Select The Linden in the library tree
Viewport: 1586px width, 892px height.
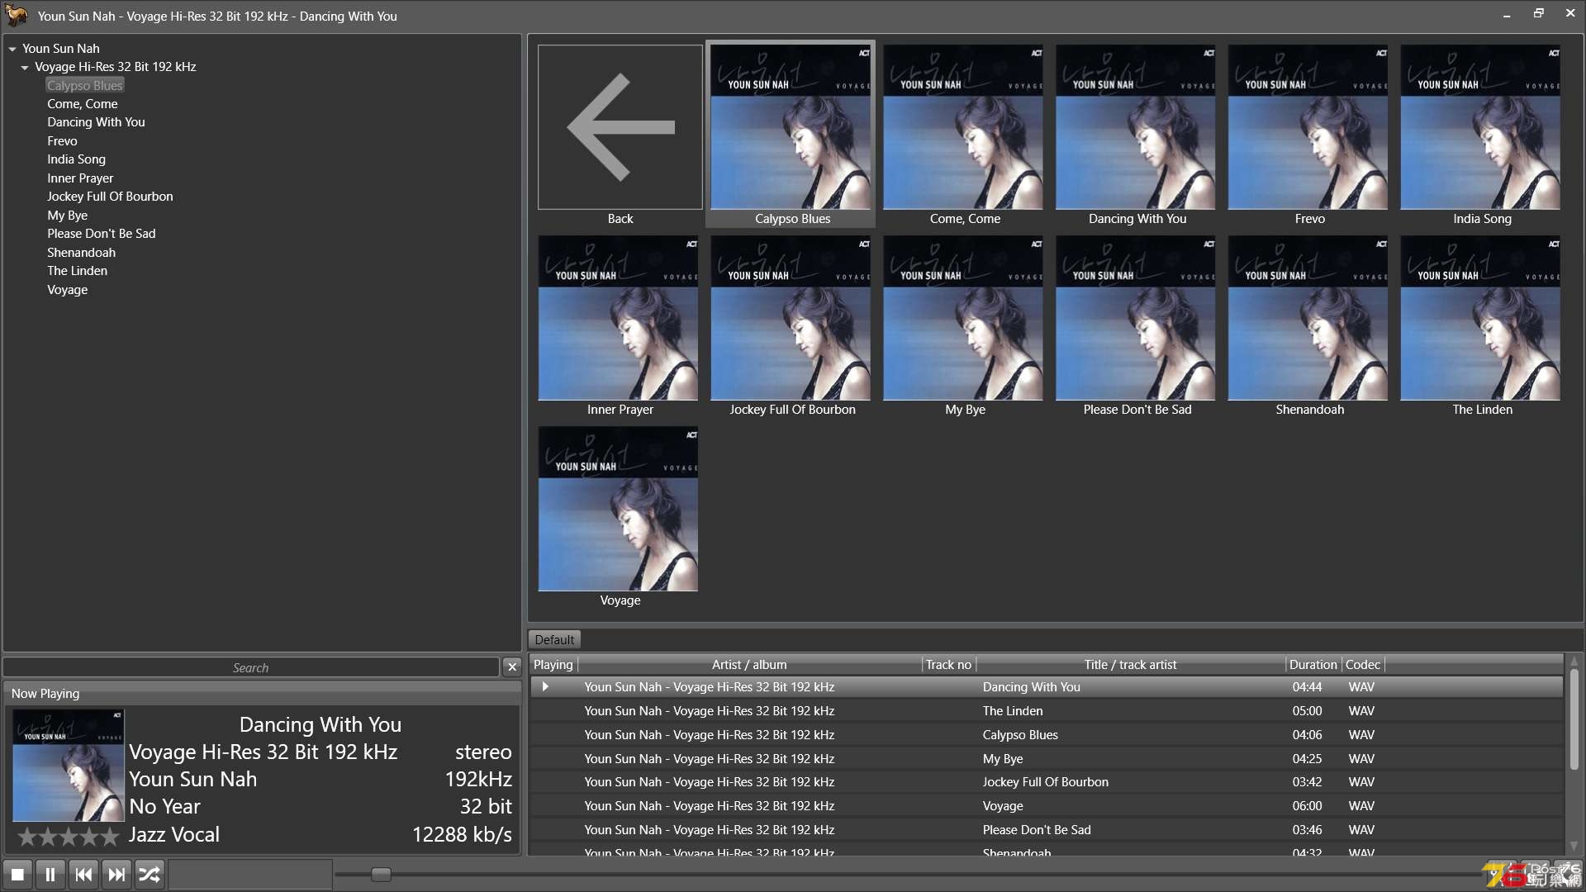coord(77,271)
